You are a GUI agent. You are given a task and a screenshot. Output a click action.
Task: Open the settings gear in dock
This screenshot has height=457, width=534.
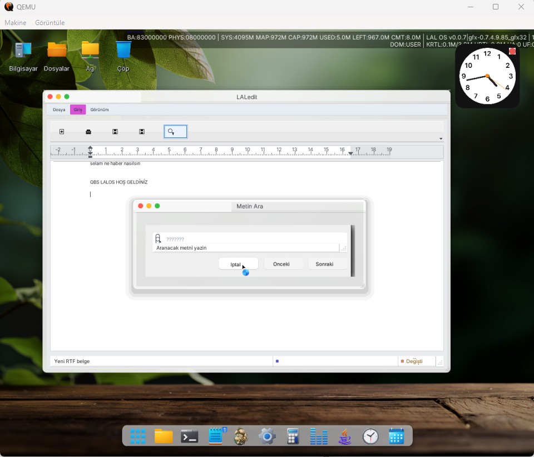267,436
